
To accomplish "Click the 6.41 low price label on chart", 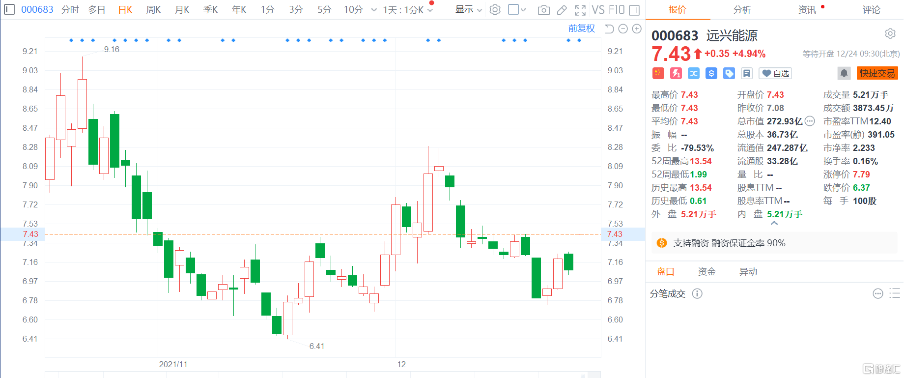I will click(317, 346).
